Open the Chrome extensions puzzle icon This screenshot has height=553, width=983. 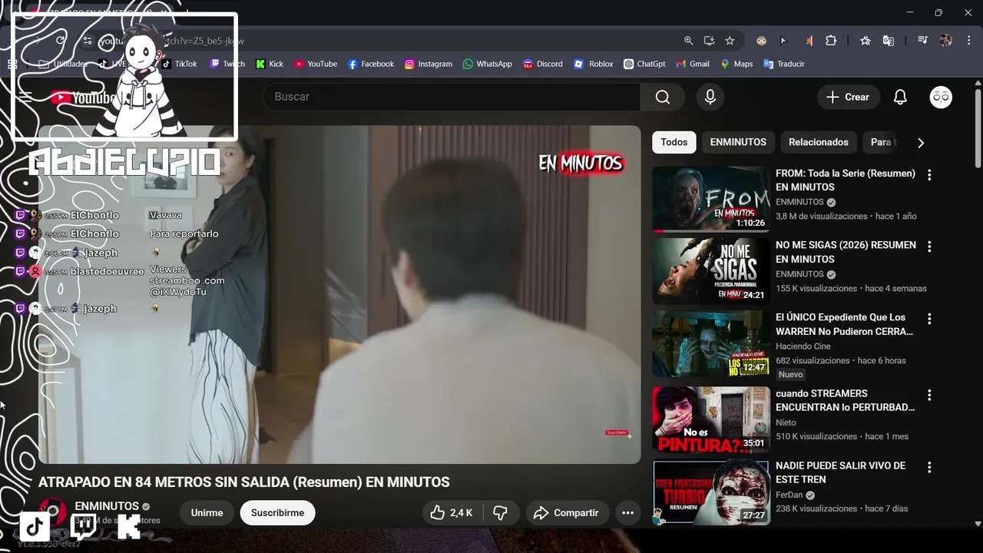click(x=831, y=41)
